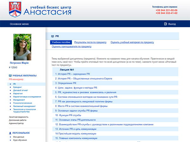Open Оценить преподавателя по предмету link
The image size is (190, 142).
click(x=72, y=46)
